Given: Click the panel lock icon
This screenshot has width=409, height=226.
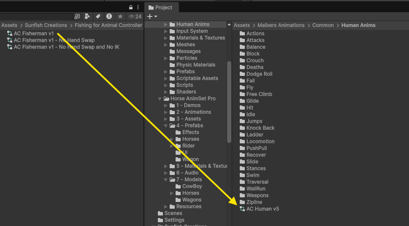Looking at the screenshot, I should pos(131,7).
